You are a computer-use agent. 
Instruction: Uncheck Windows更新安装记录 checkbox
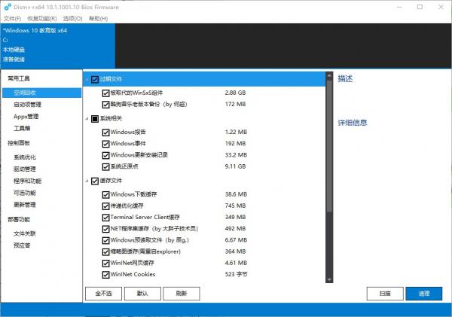[x=105, y=155]
